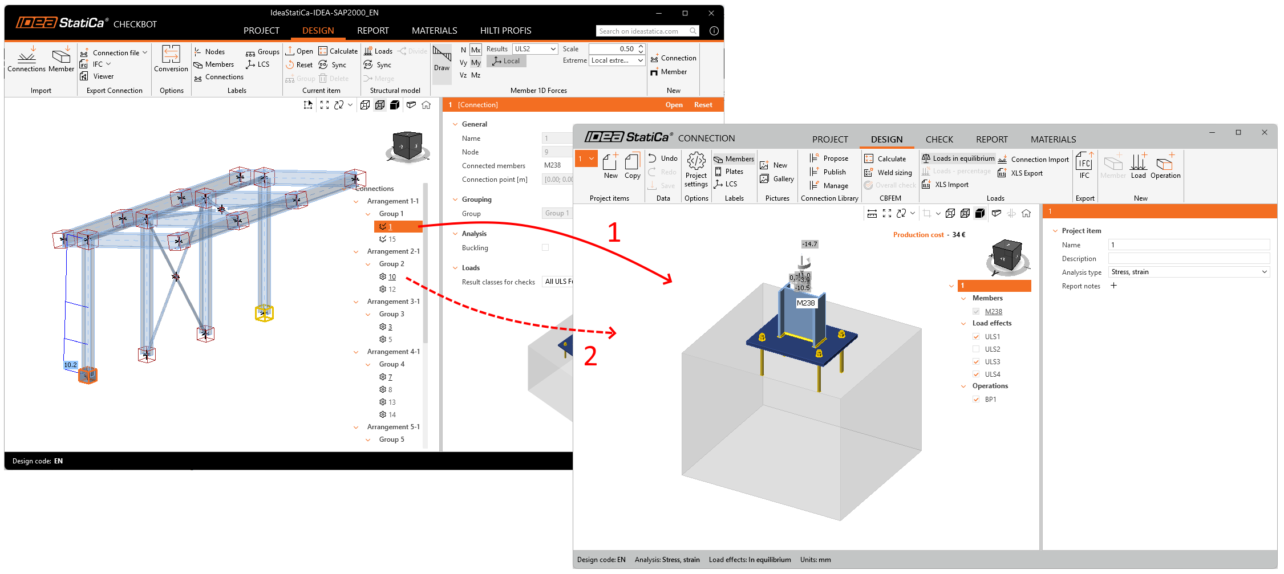Click Undo in Connection Data group
Image resolution: width=1284 pixels, height=574 pixels.
[x=663, y=158]
